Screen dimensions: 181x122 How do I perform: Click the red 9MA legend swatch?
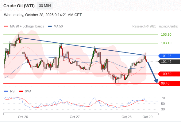pos(21,91)
